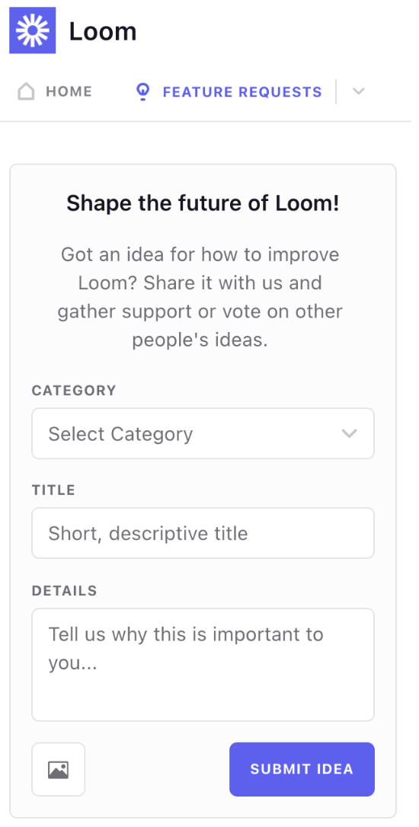Click the 'Shape the future of Loom!' heading

[203, 203]
